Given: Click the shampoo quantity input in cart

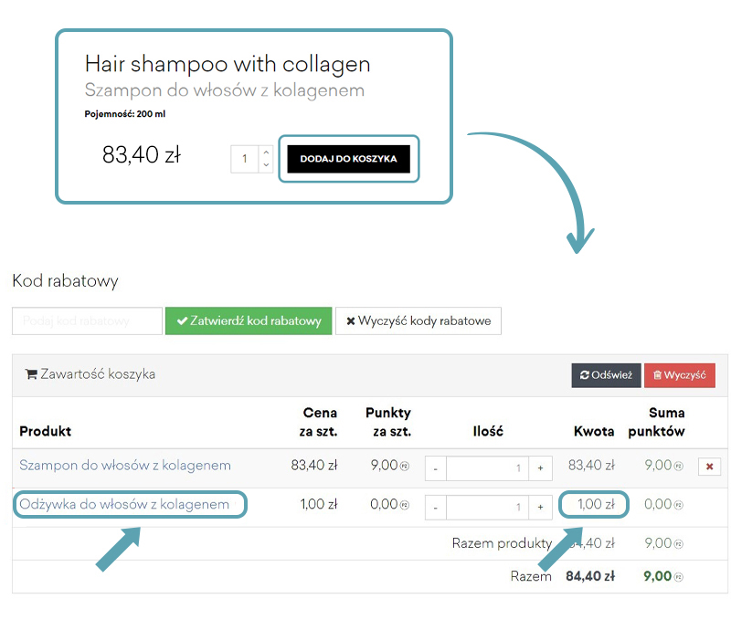Looking at the screenshot, I should point(487,468).
